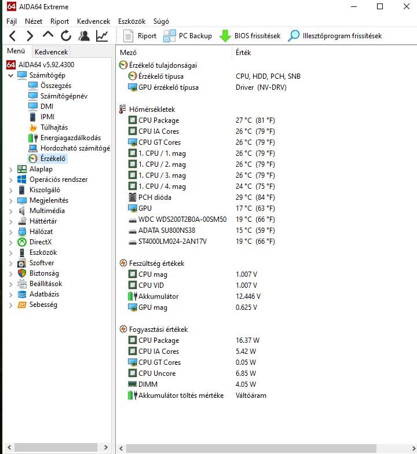Maximize the AIDA64 Extreme window
The height and width of the screenshot is (454, 417).
[x=380, y=6]
